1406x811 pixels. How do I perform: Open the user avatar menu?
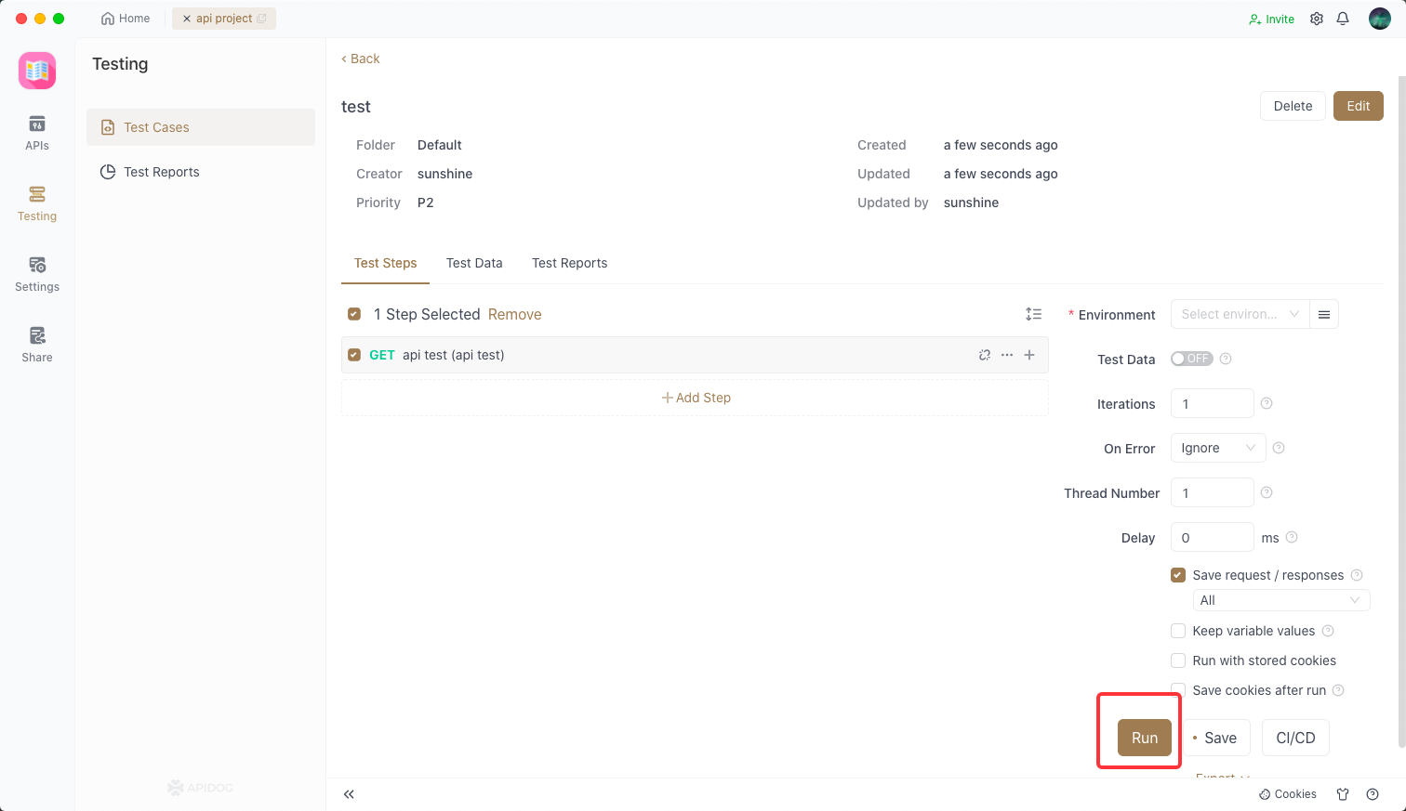[x=1380, y=19]
